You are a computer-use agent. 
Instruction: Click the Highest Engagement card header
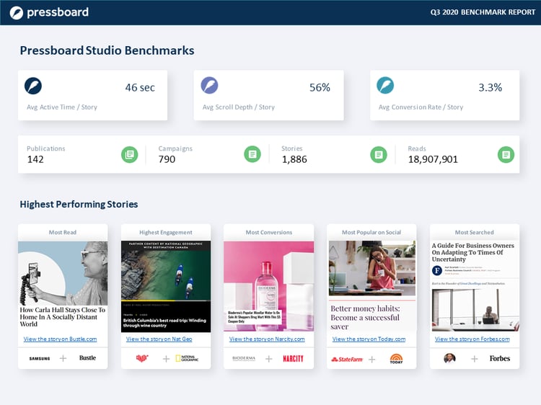pyautogui.click(x=166, y=232)
